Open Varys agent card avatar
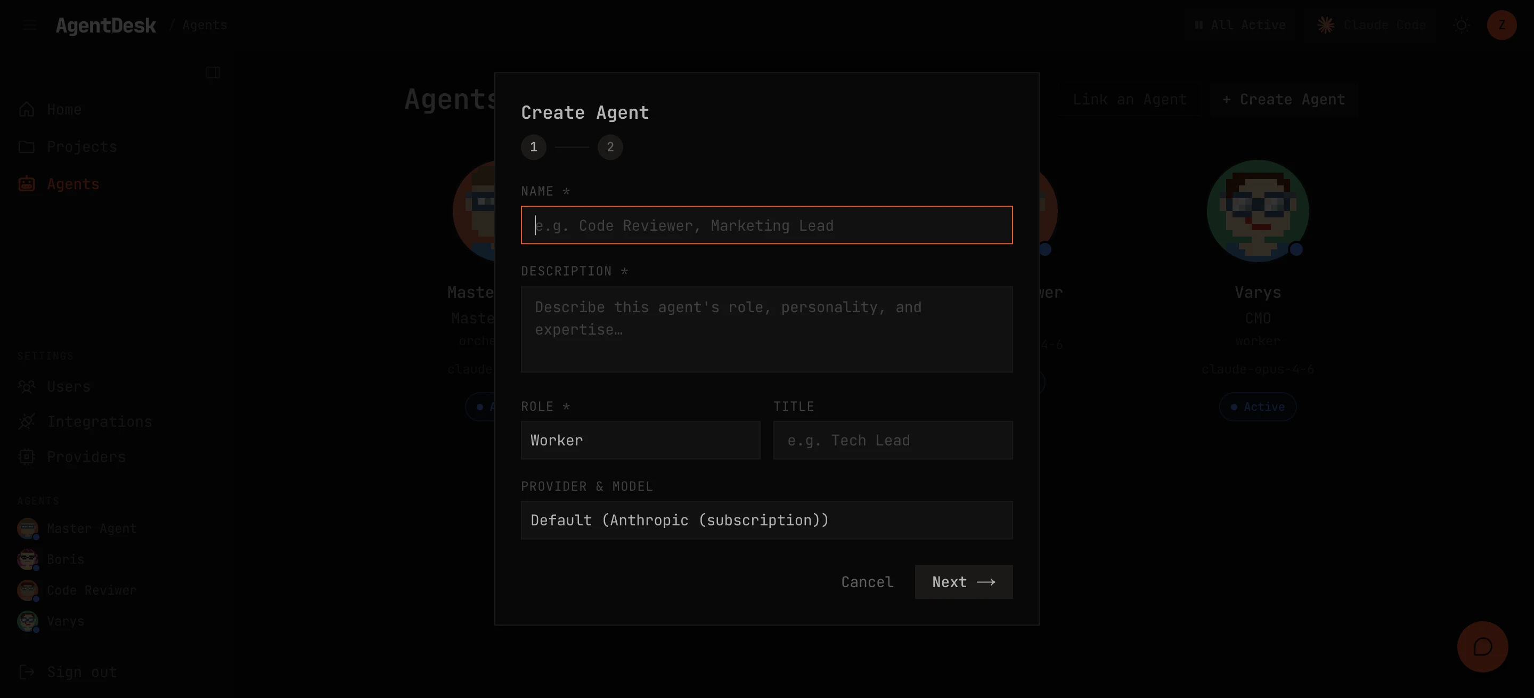Viewport: 1534px width, 698px height. pos(1258,211)
